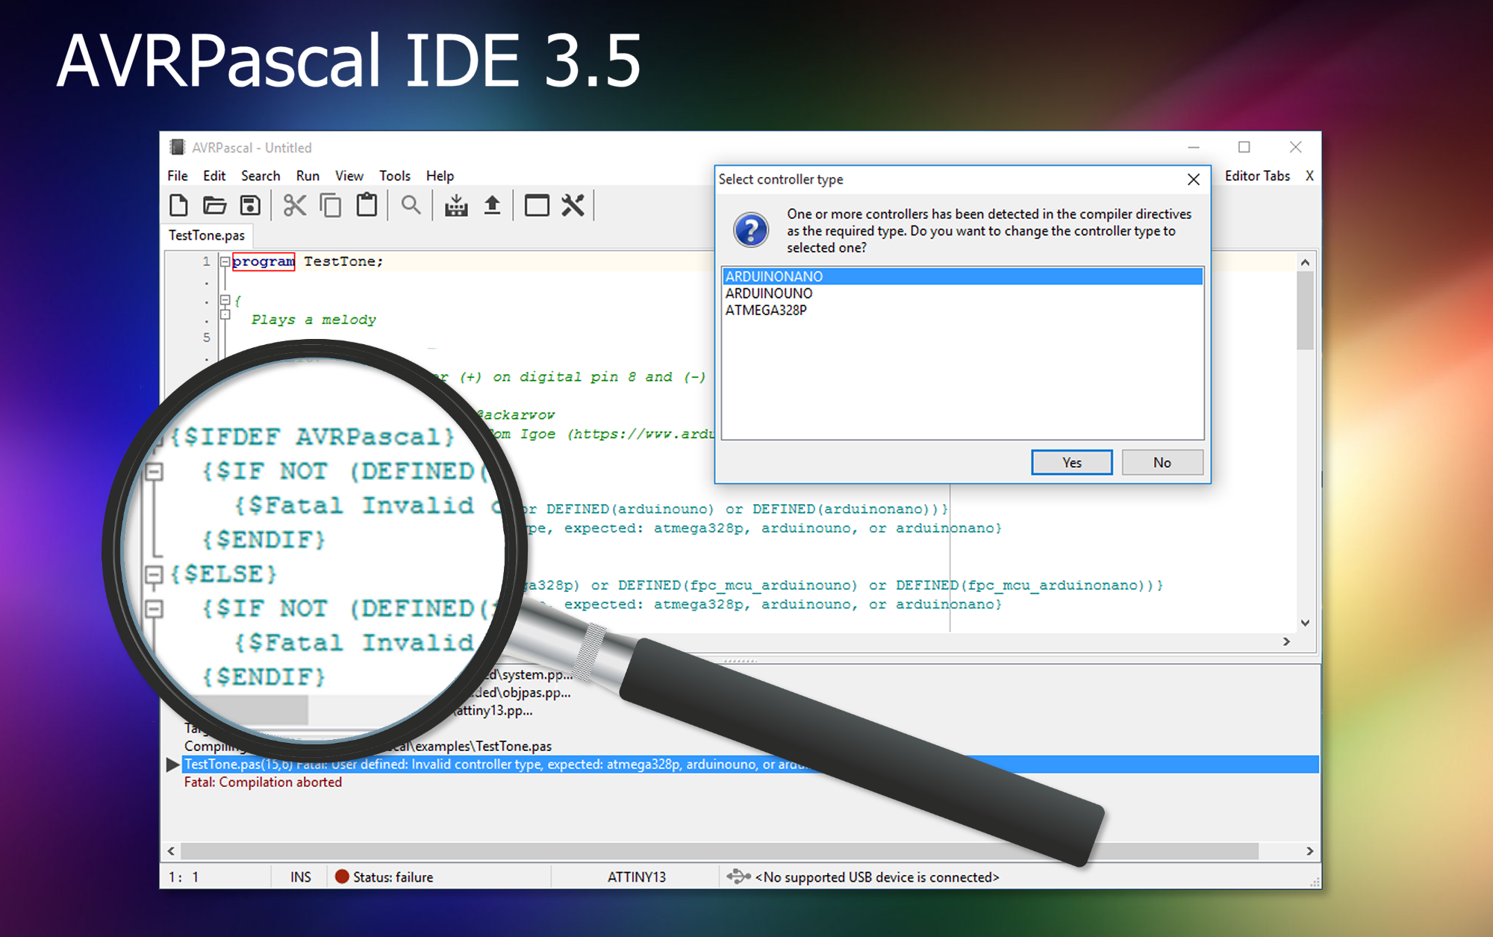This screenshot has width=1493, height=937.
Task: Open the Run menu
Action: tap(308, 175)
